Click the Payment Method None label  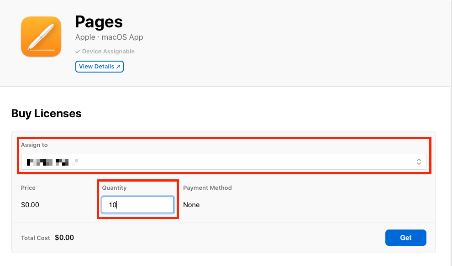tap(191, 204)
